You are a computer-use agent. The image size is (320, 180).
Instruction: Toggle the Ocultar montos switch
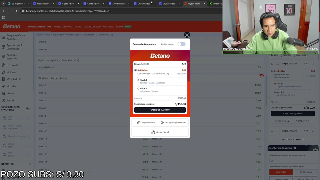(x=181, y=44)
